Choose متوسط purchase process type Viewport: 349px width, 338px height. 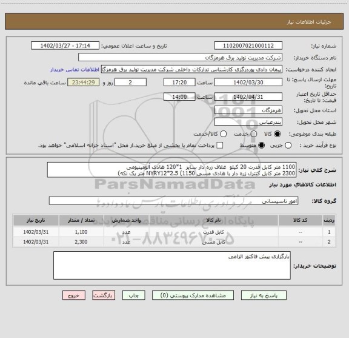261,146
